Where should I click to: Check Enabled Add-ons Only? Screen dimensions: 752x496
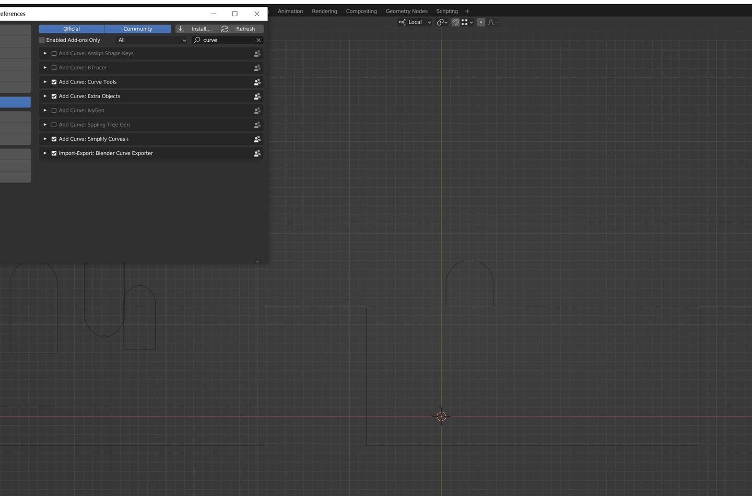[x=42, y=40]
